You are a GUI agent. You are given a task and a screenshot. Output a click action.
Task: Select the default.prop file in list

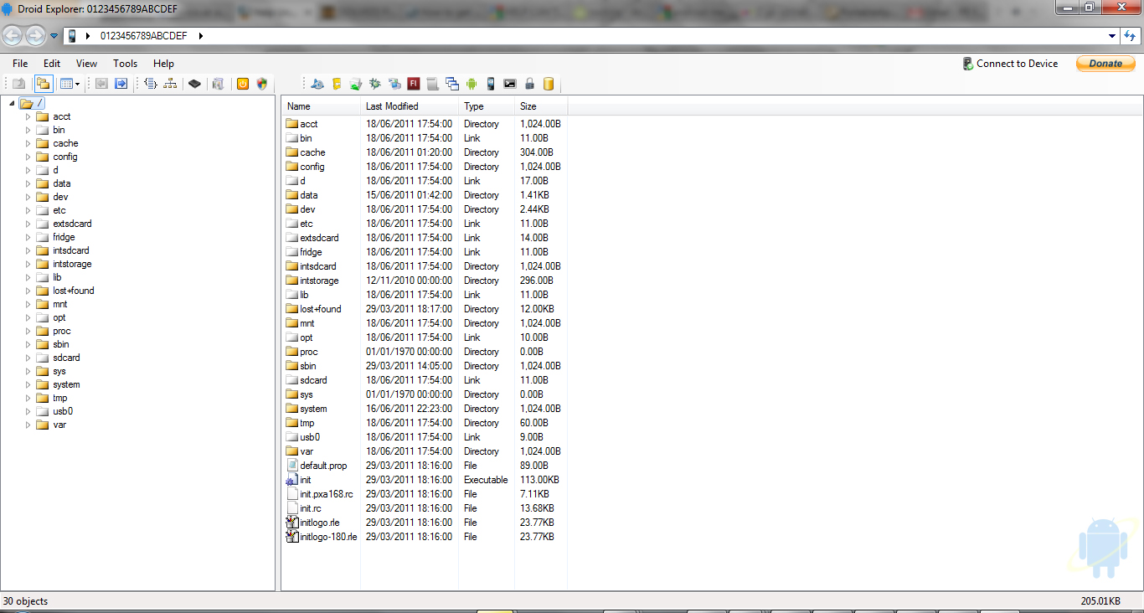point(323,466)
